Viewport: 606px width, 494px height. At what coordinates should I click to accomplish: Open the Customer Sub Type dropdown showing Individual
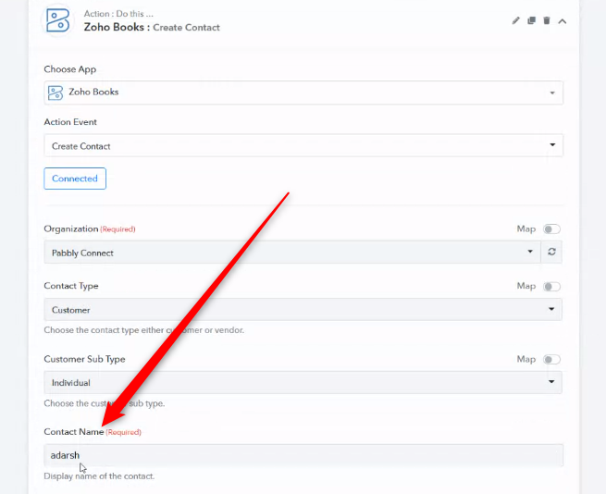coord(303,382)
